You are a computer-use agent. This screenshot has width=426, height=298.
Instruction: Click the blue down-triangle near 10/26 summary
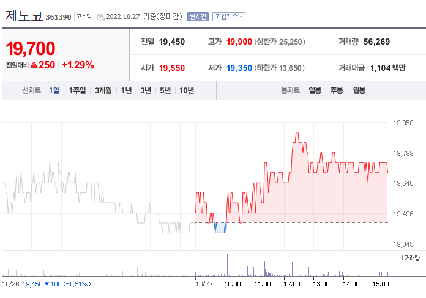(x=47, y=284)
